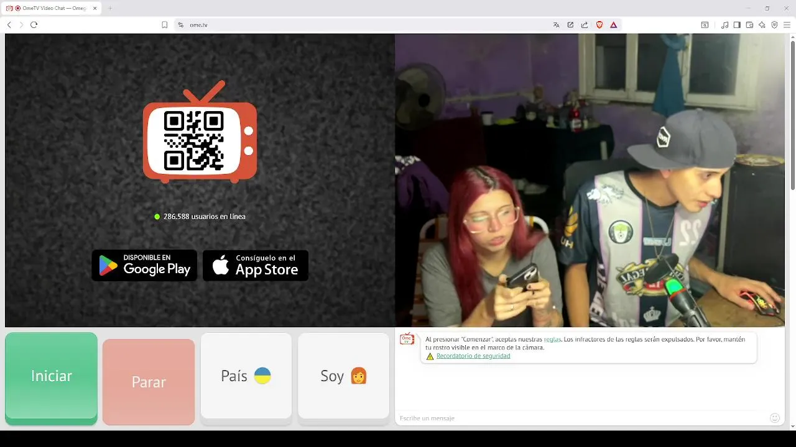This screenshot has height=447, width=796.
Task: Click the stranger's webcam video
Action: (x=590, y=180)
